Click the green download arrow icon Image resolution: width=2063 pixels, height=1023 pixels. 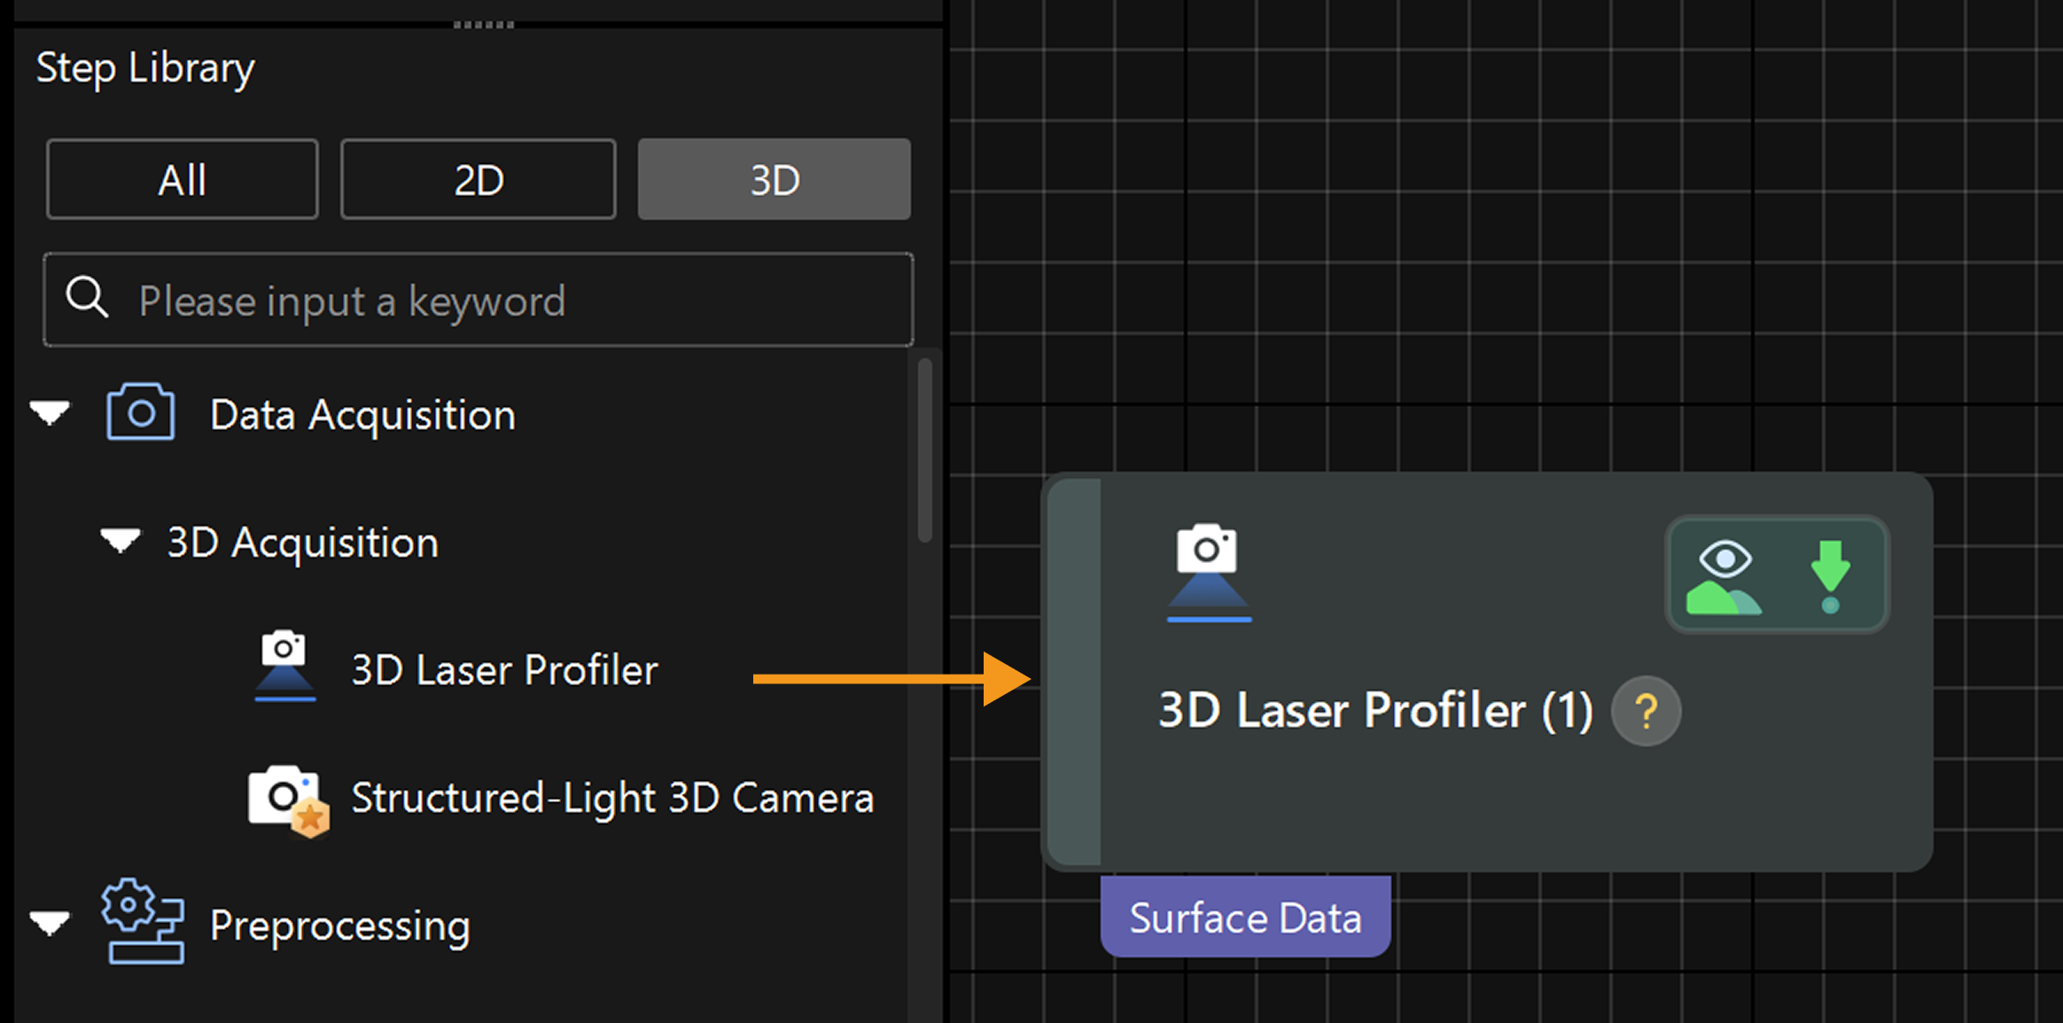(1830, 576)
